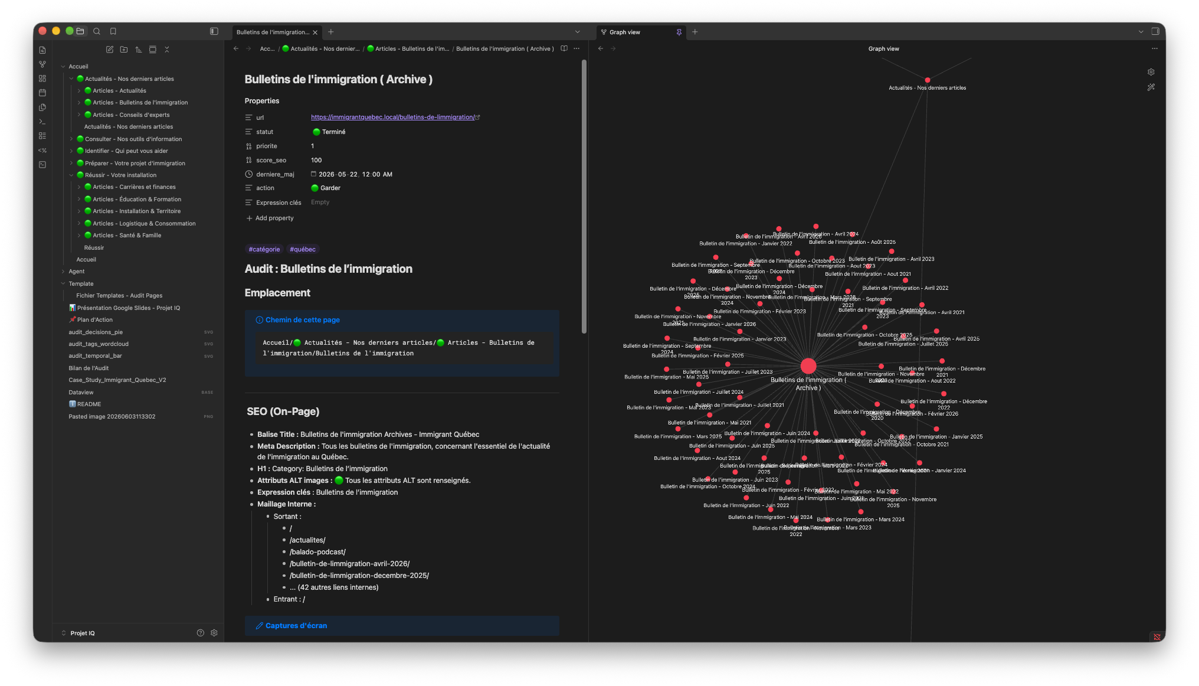Pin the Graph view tab
The height and width of the screenshot is (686, 1199).
point(679,32)
